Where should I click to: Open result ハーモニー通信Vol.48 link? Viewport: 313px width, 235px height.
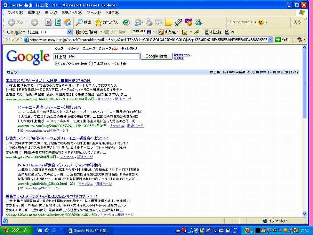pyautogui.click(x=49, y=107)
